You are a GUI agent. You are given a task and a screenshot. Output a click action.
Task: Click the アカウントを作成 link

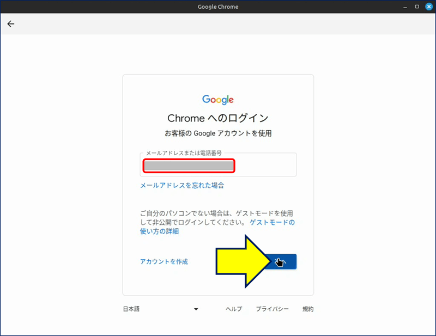click(x=164, y=261)
